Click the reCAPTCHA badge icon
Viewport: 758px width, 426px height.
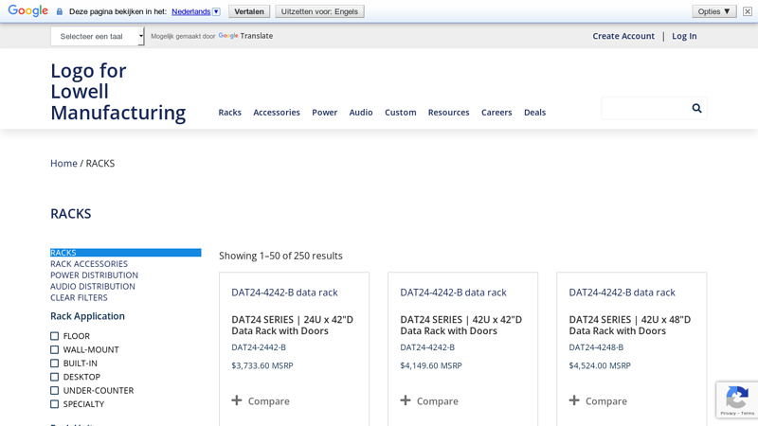[x=736, y=399]
